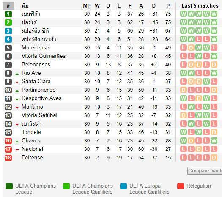Click the green up arrow beside Rio Ave

17,74
